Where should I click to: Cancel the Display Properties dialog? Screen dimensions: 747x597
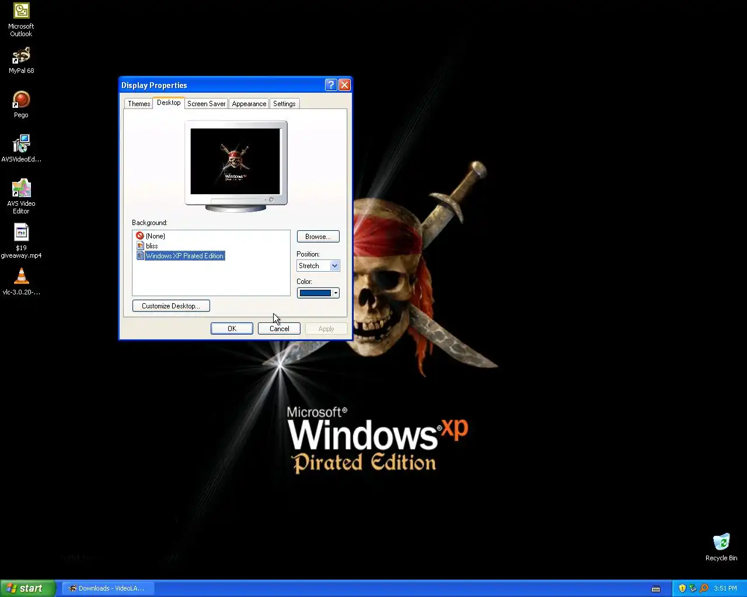[279, 329]
